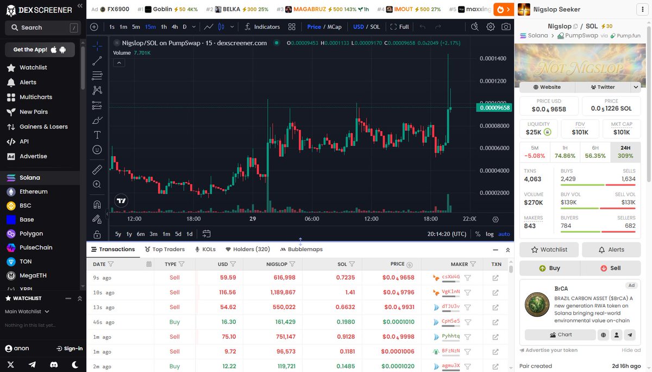Select the zoom in tool
Screen dimensions: 652x372
point(97,184)
